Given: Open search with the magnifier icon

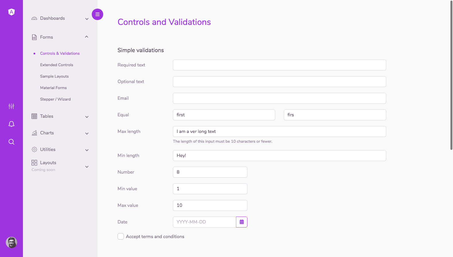Looking at the screenshot, I should click(11, 142).
